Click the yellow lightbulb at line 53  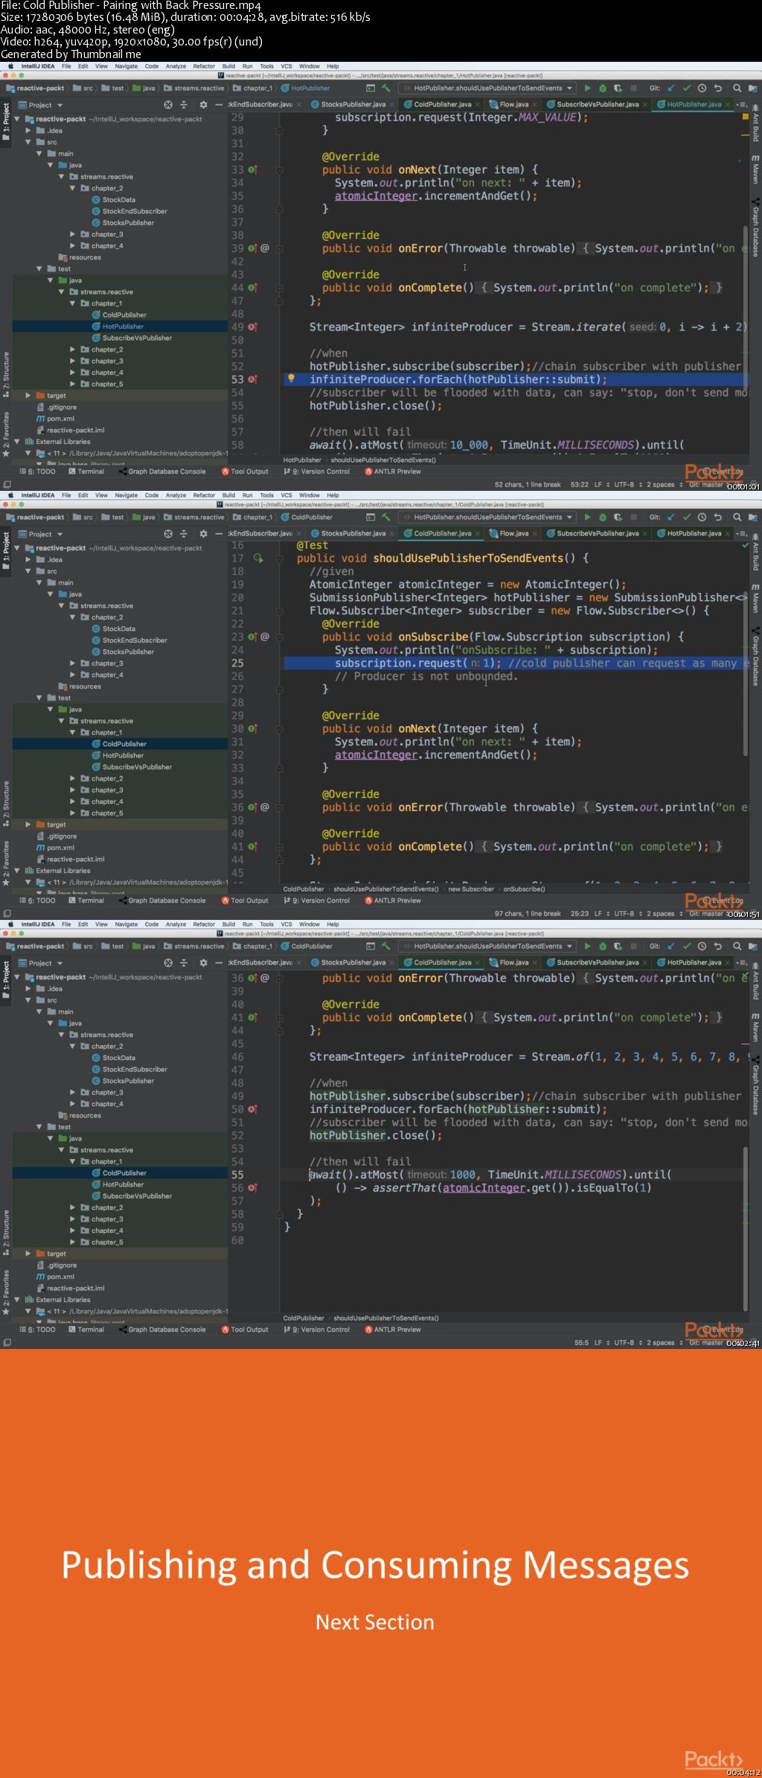[x=291, y=378]
